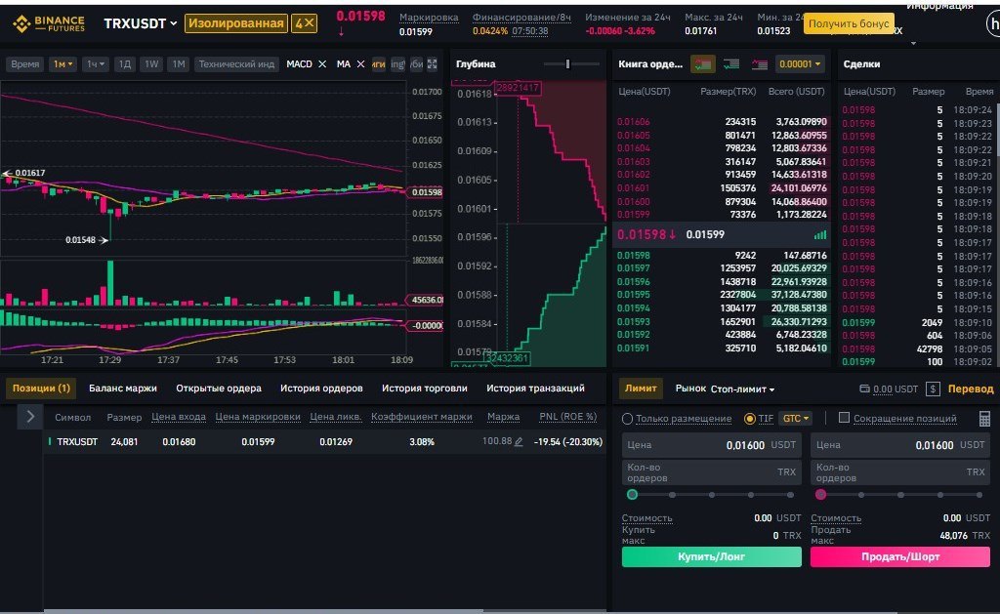This screenshot has width=1000, height=614.
Task: Expand chart to fullscreen
Action: click(x=433, y=63)
